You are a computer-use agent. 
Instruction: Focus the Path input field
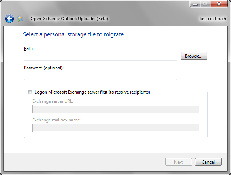(x=100, y=56)
